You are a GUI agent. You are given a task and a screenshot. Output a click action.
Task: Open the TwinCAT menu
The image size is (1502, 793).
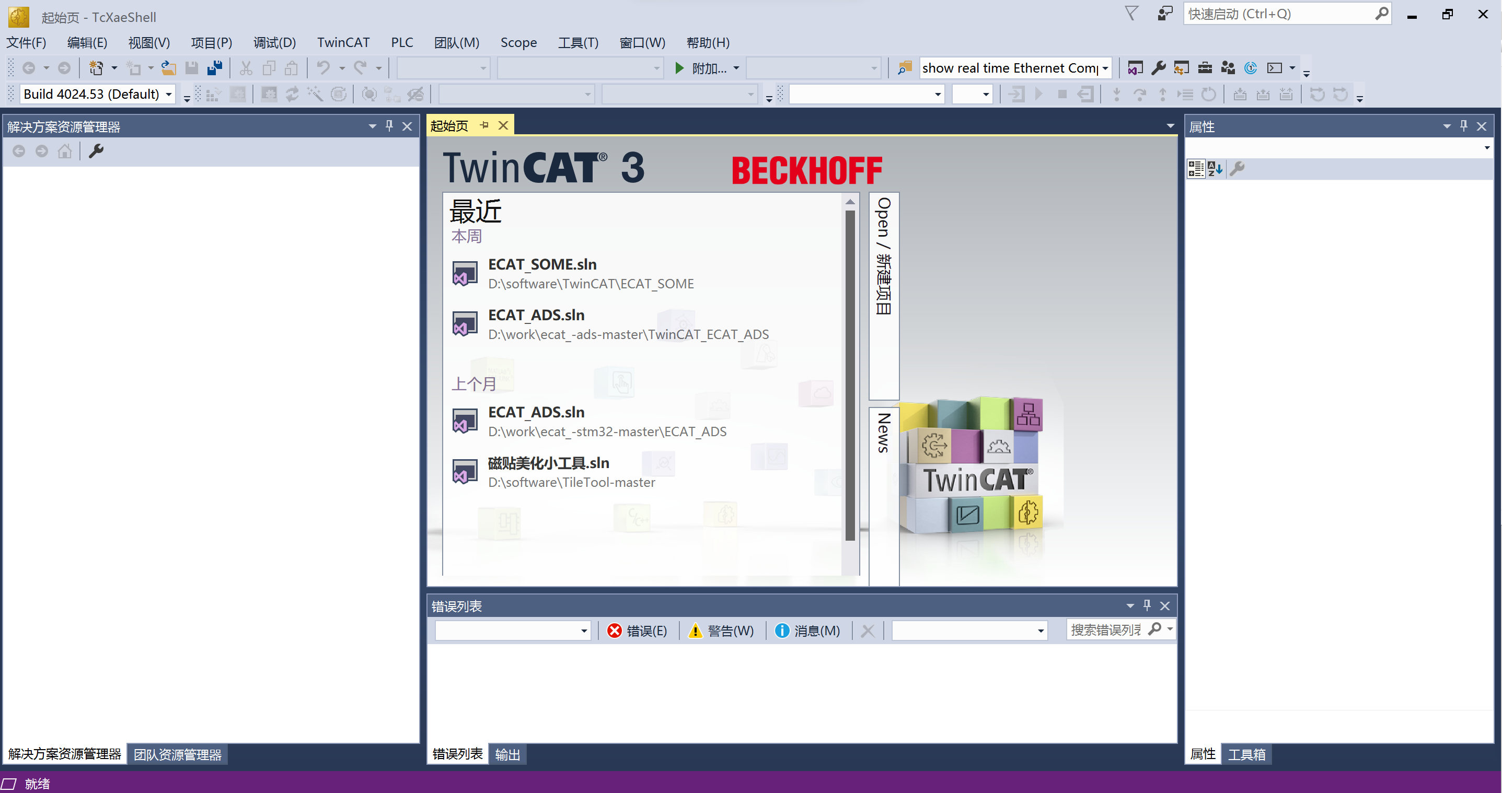tap(343, 42)
